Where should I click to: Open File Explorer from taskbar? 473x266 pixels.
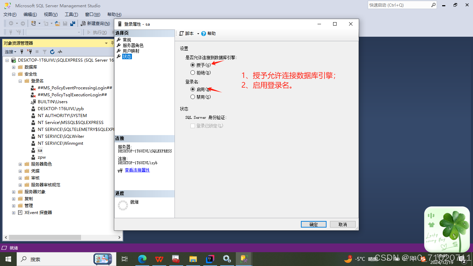pos(193,259)
